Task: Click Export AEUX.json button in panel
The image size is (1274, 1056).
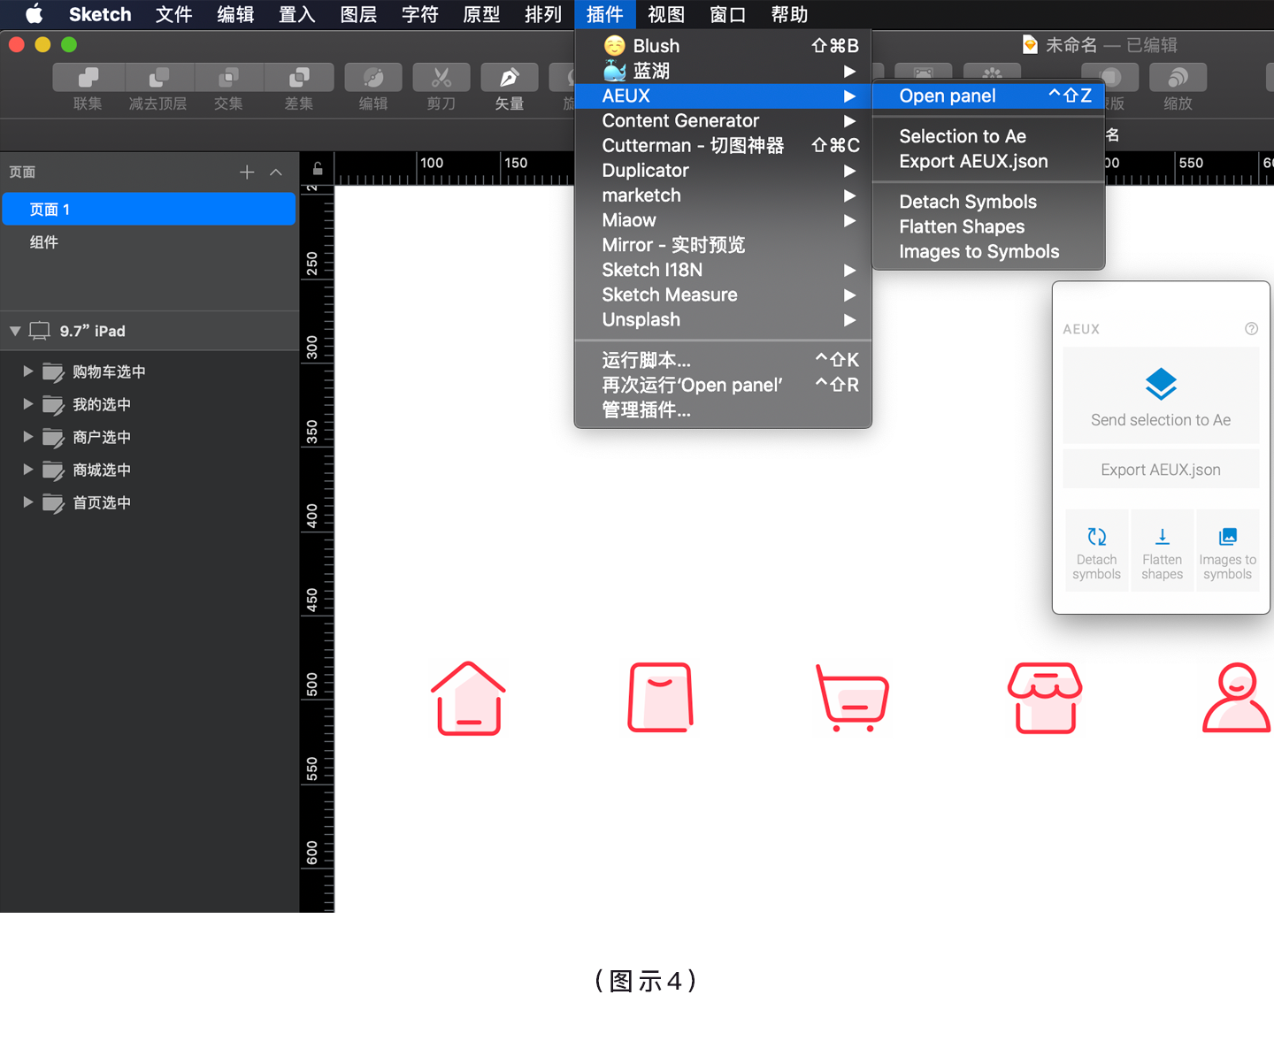Action: 1161,470
